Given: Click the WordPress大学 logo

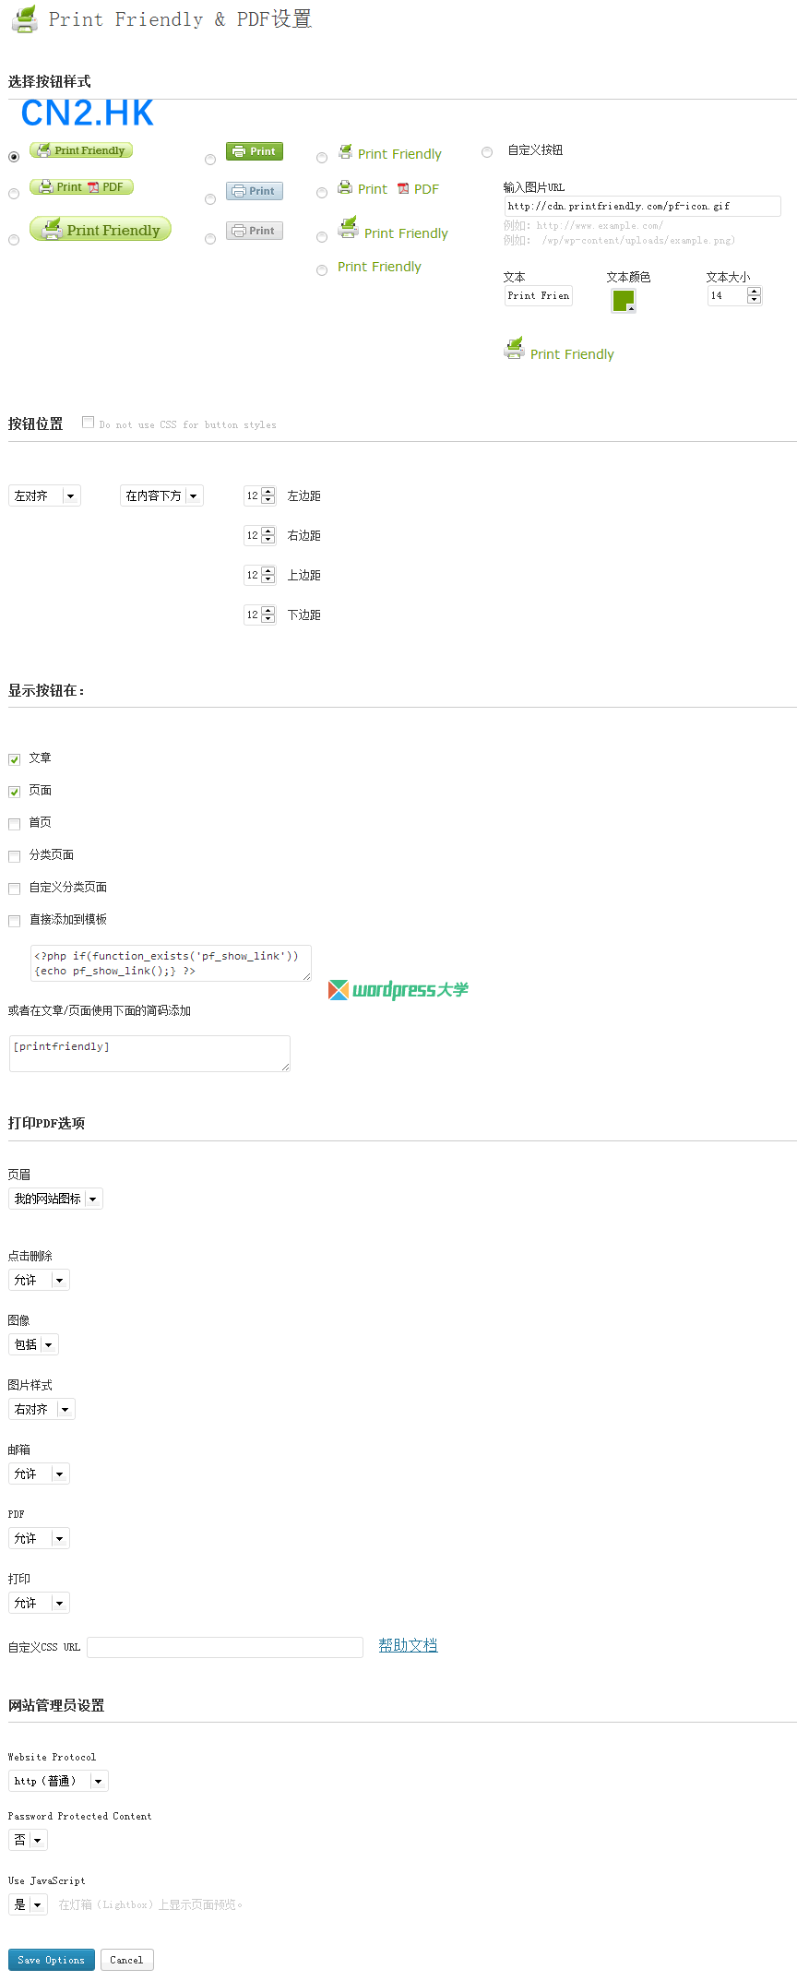Looking at the screenshot, I should click(398, 990).
